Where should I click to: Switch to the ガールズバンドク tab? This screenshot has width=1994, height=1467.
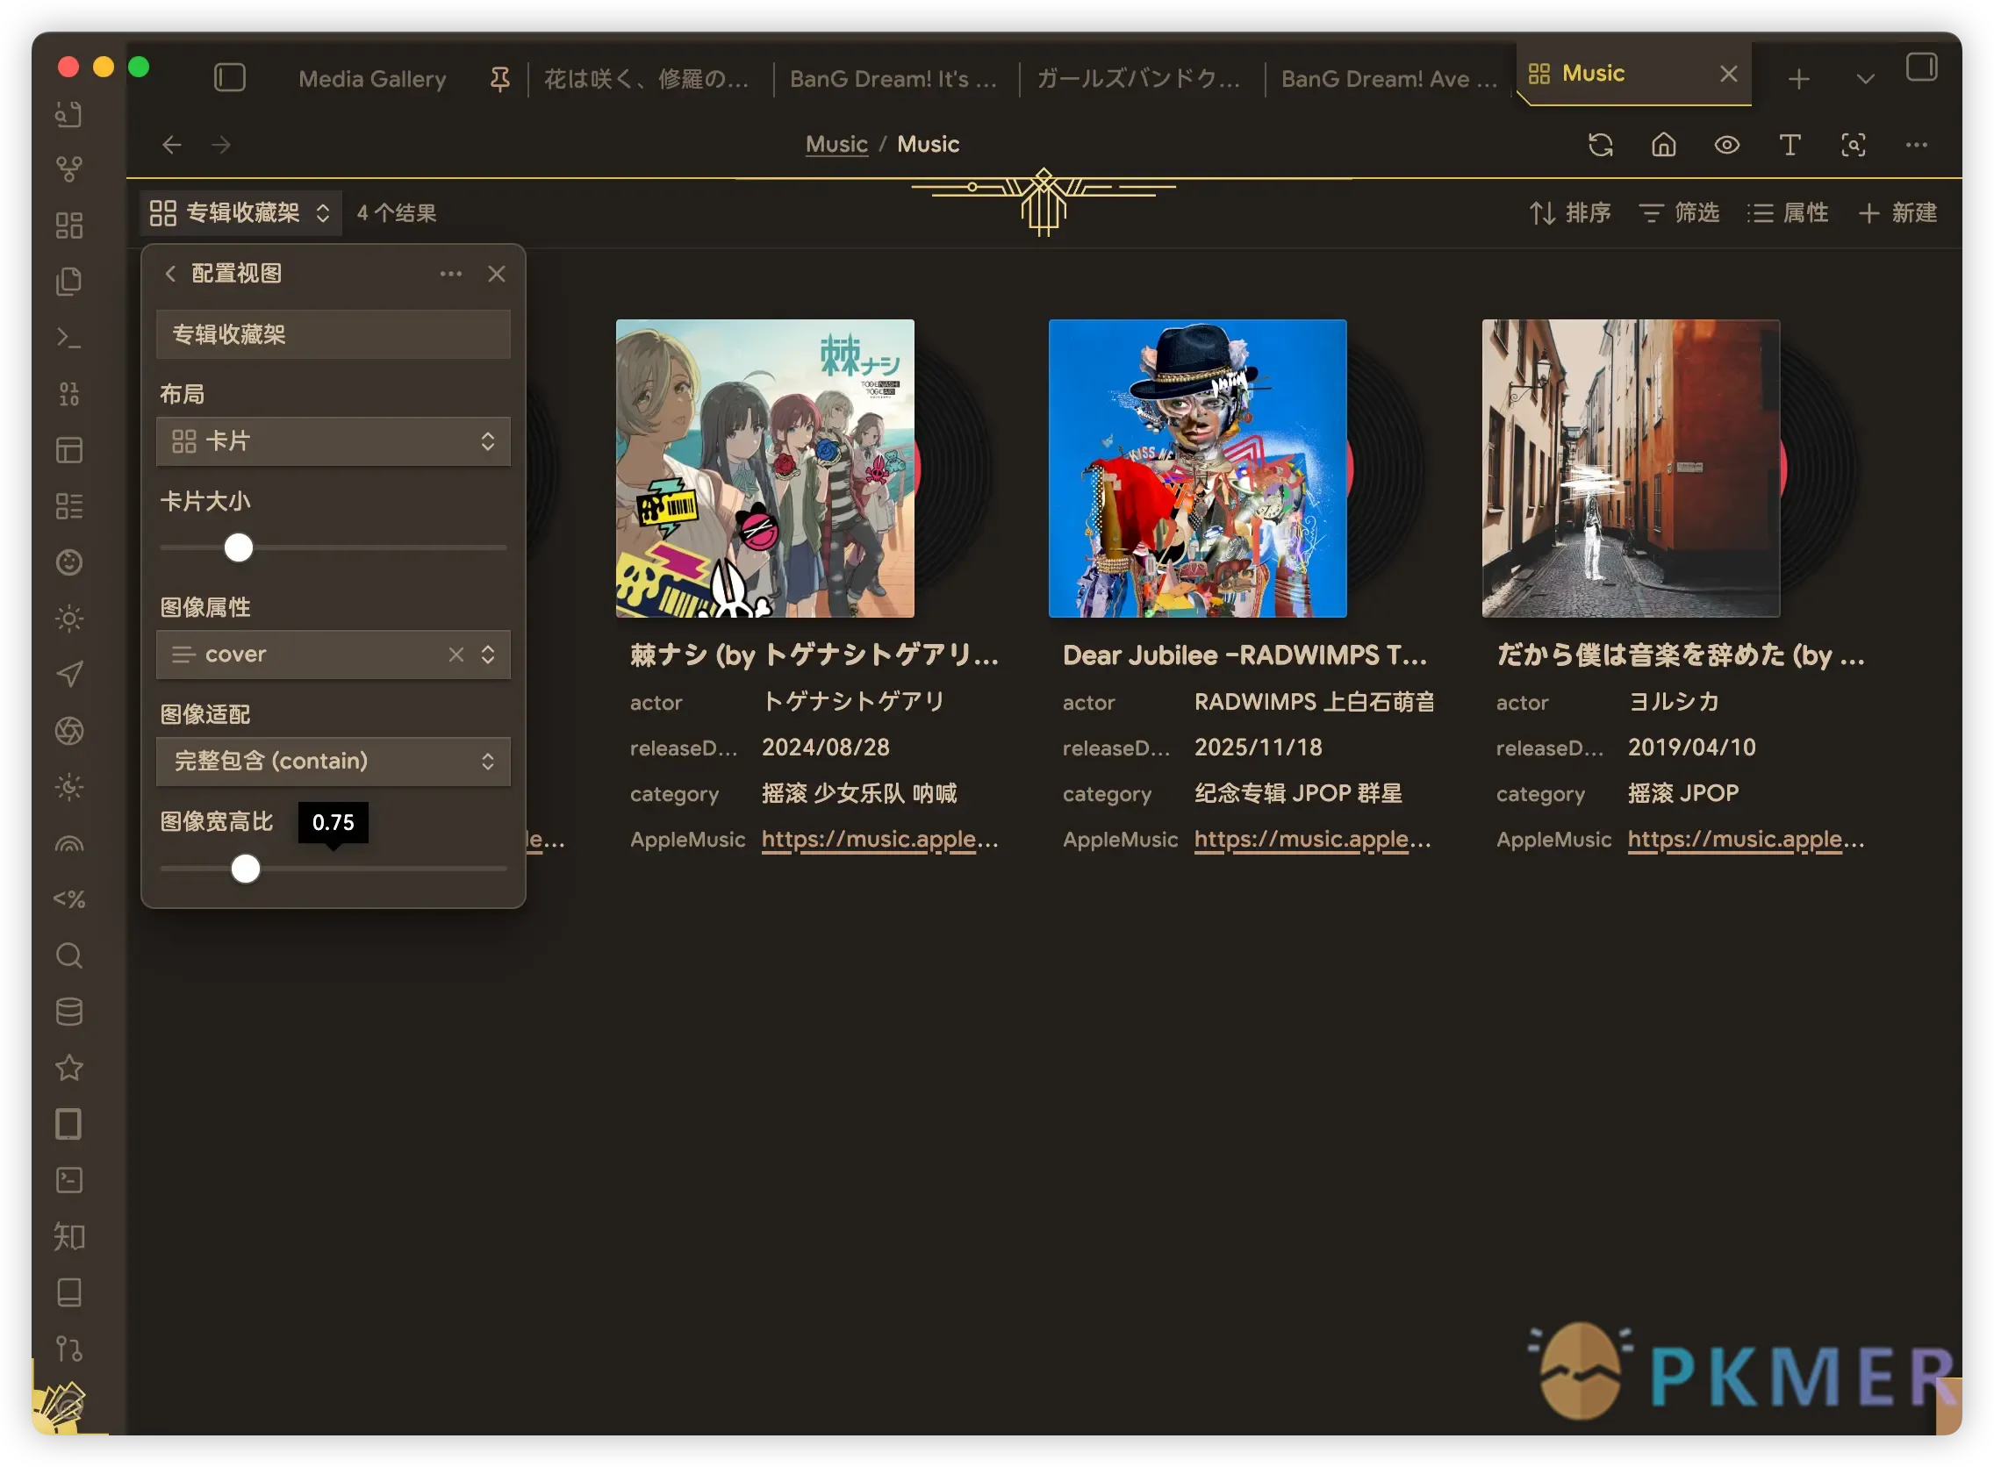[x=1137, y=79]
